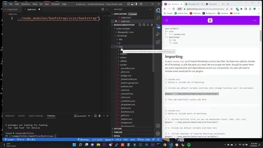The image size is (263, 148).
Task: Open the notifications bell in the status bar
Action: 158,139
